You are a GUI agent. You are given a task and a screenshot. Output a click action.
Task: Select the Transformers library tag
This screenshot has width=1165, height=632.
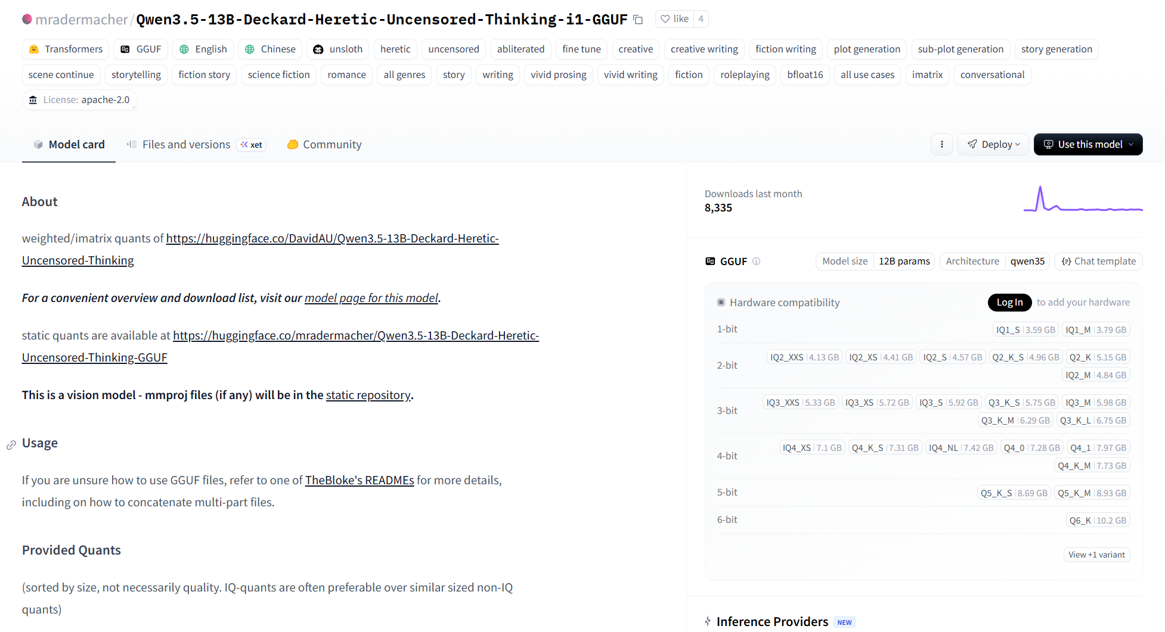click(66, 49)
